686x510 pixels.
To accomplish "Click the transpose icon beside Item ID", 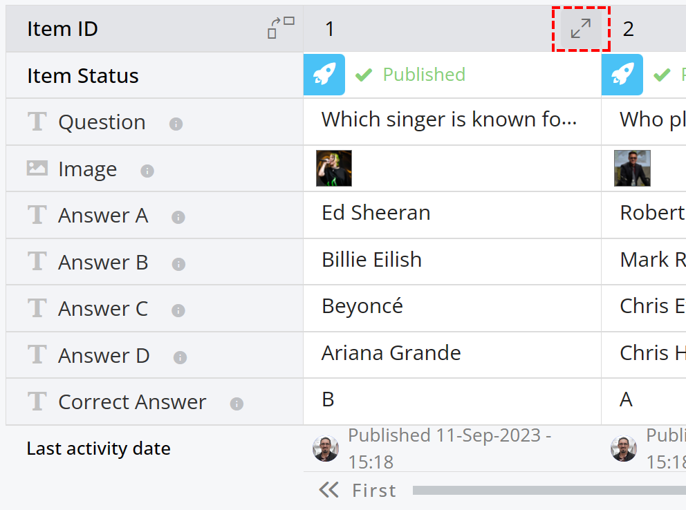I will 281,28.
